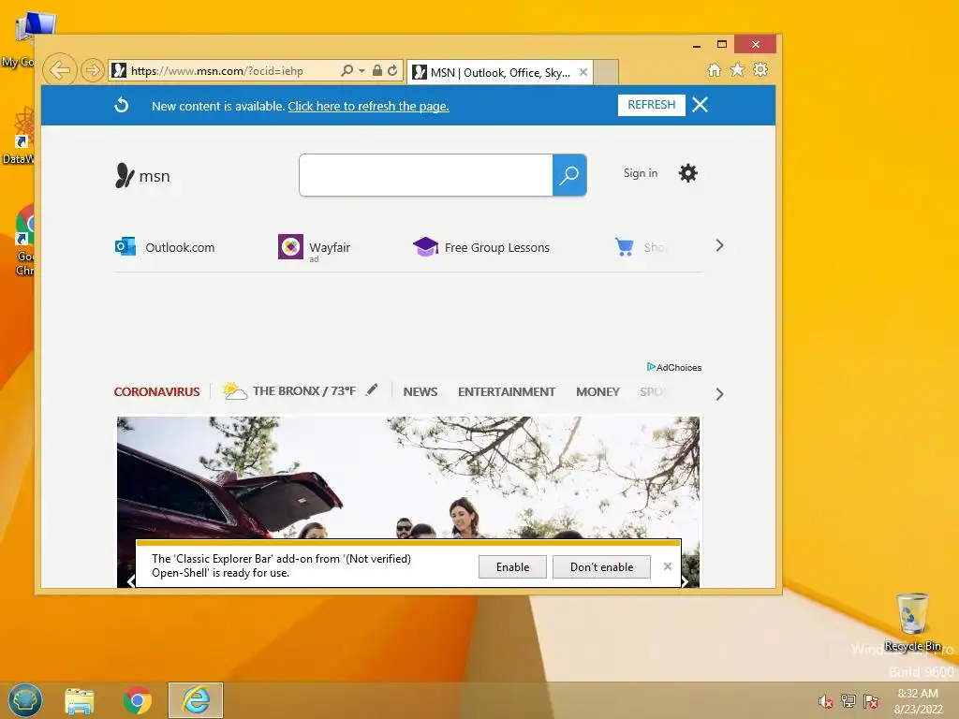The height and width of the screenshot is (719, 959).
Task: Open the address bar dropdown arrow
Action: coord(362,71)
